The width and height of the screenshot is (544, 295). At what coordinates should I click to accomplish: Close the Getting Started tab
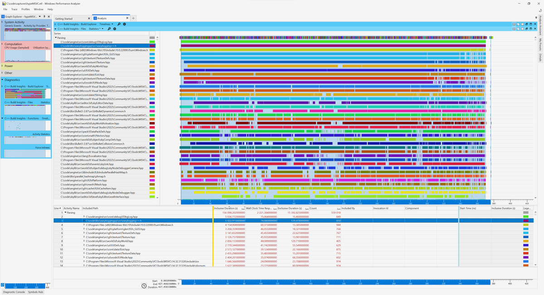pyautogui.click(x=88, y=19)
